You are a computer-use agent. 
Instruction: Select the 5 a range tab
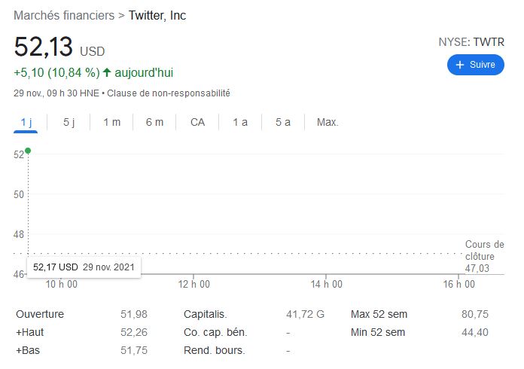[283, 122]
